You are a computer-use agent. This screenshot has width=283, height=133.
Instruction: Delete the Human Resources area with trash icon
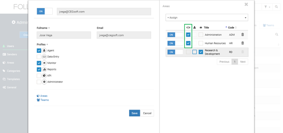[243, 43]
